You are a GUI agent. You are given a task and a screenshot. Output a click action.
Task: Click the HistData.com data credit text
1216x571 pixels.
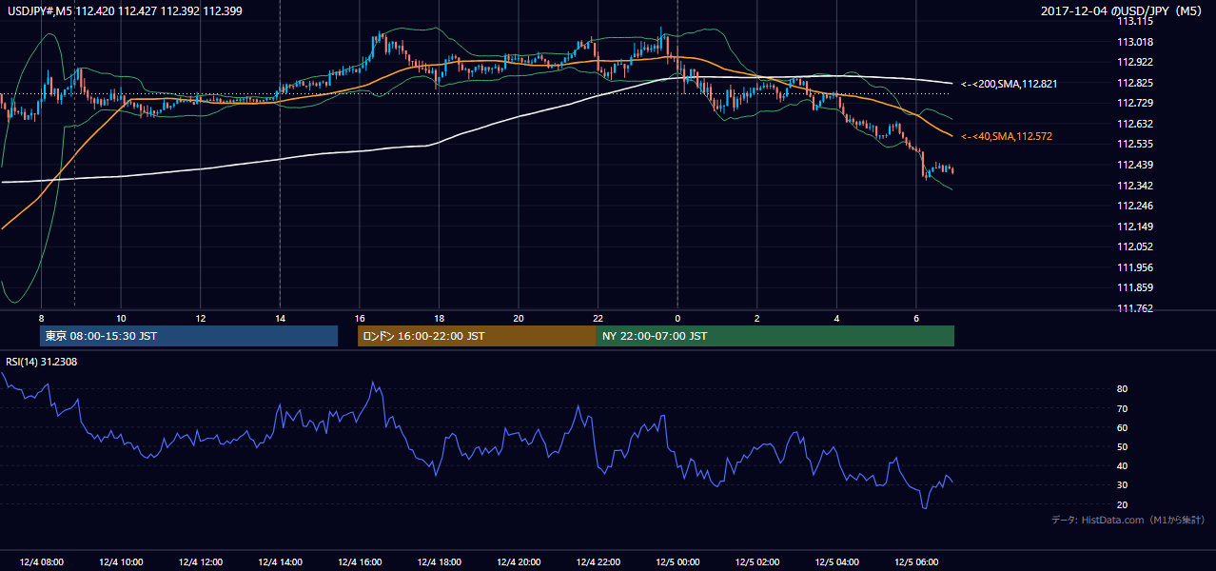1128,520
